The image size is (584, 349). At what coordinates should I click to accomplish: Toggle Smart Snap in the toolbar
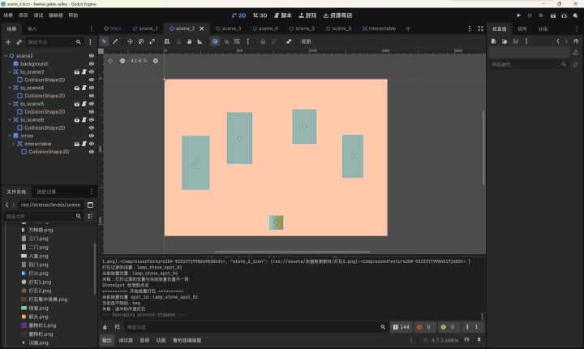[x=226, y=41]
